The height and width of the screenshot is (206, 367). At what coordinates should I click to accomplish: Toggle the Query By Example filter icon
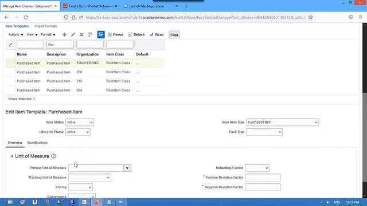click(101, 34)
